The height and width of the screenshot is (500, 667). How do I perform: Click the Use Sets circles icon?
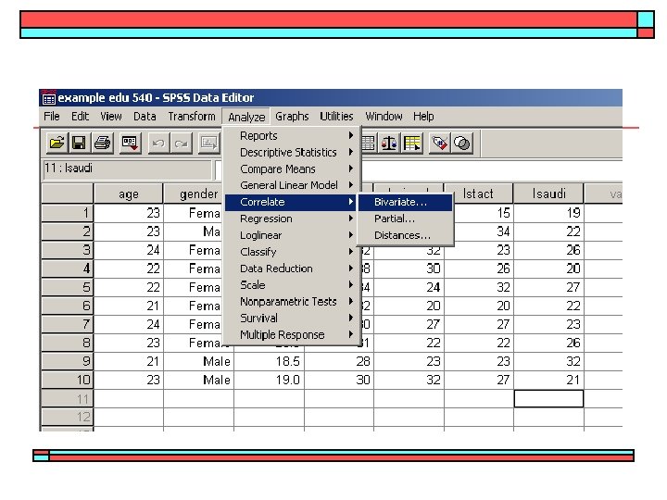[462, 144]
